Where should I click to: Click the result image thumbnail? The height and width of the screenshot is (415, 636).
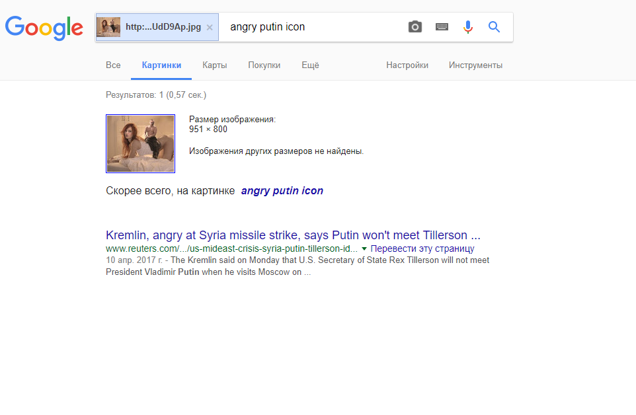tap(140, 143)
